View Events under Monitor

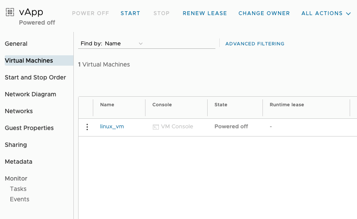tap(19, 199)
